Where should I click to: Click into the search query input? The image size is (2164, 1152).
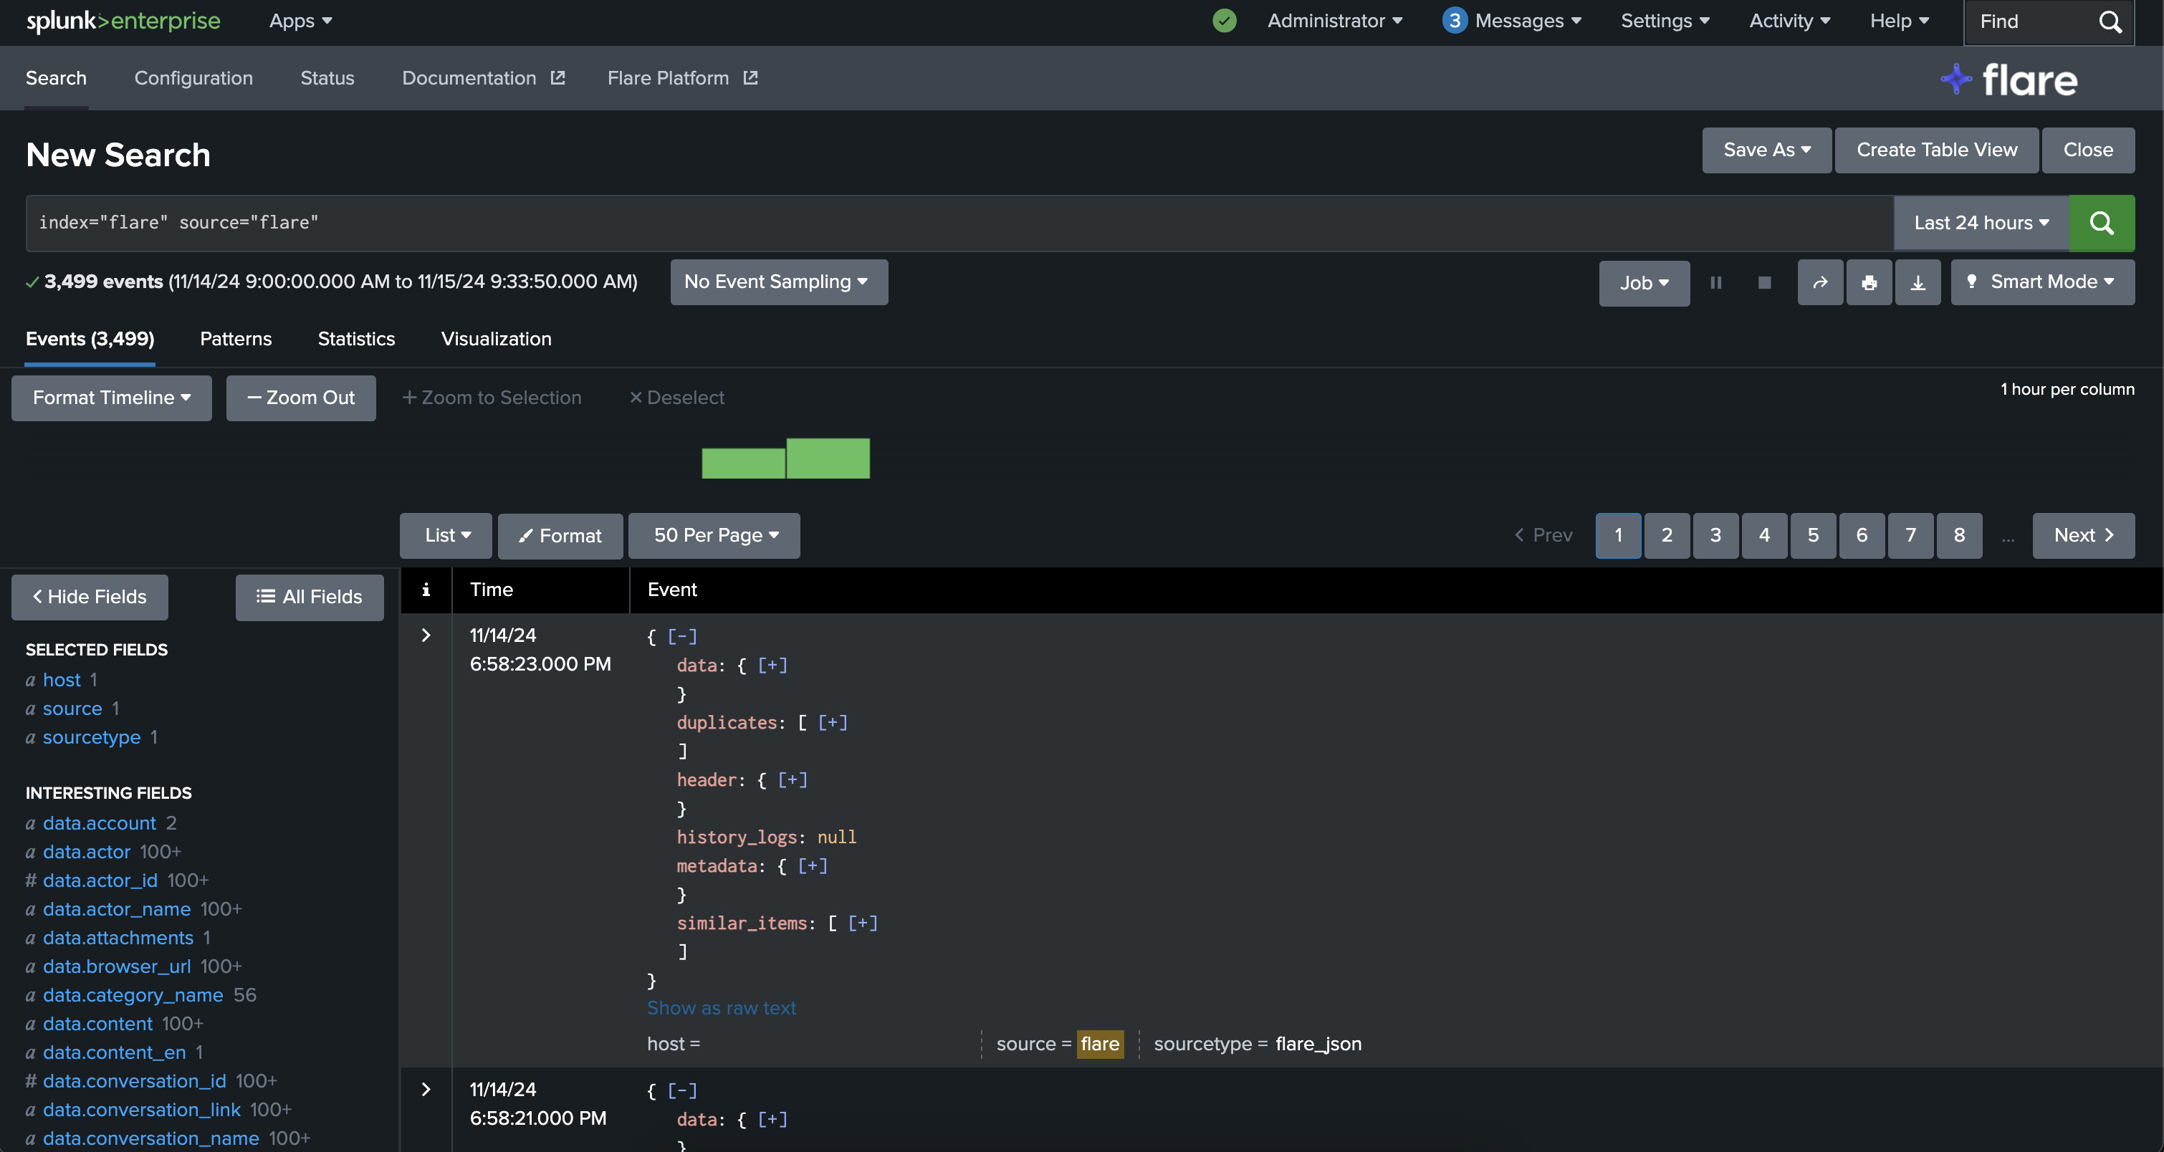pos(959,224)
